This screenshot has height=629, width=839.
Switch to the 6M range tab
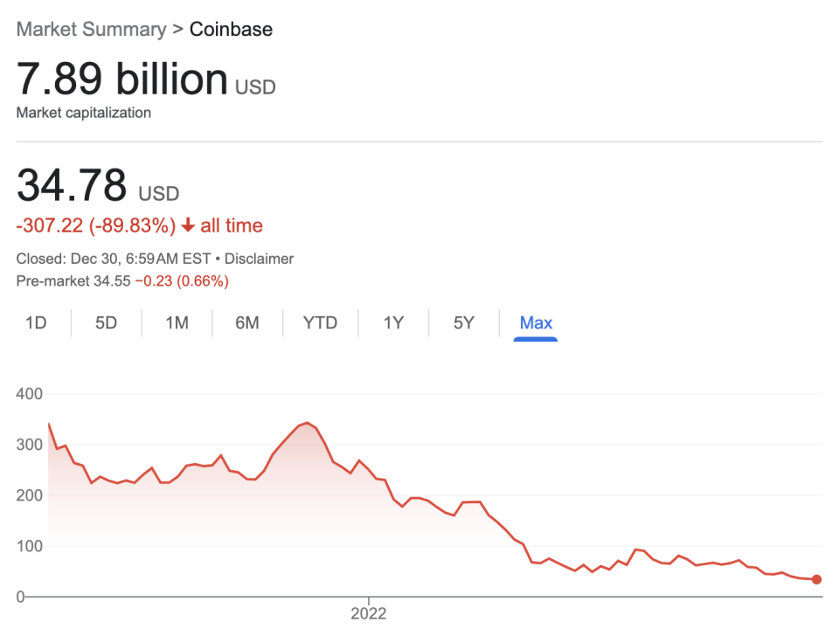tap(247, 323)
